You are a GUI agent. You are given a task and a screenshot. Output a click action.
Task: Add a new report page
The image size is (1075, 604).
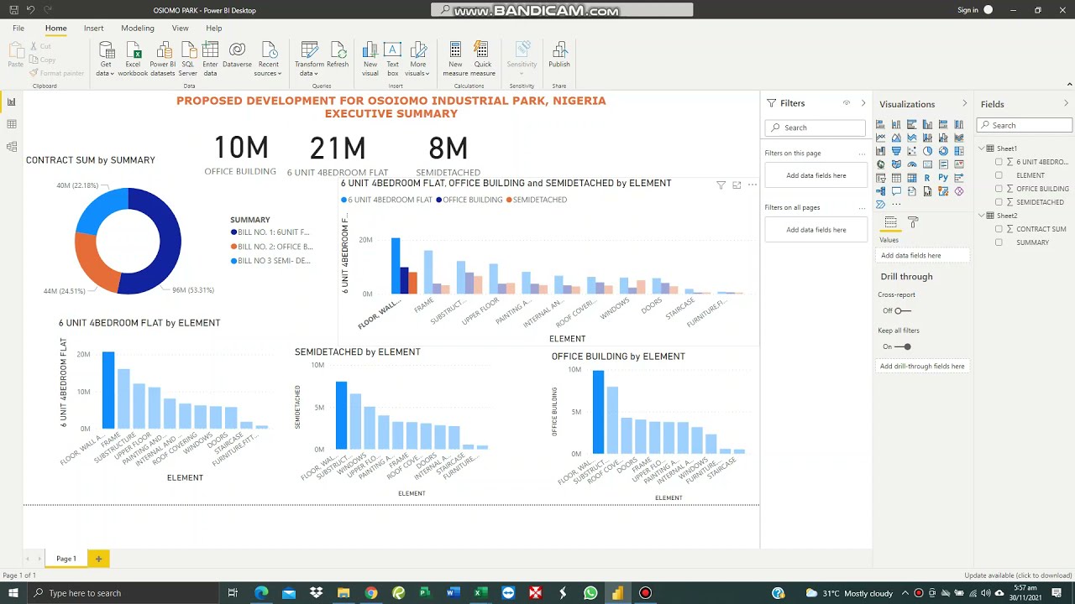click(98, 559)
